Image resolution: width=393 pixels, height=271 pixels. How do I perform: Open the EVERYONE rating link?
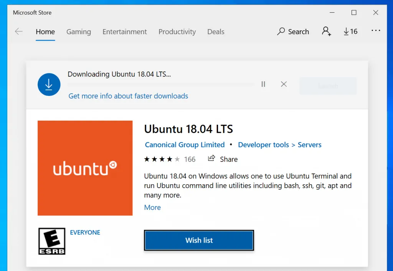tap(85, 232)
